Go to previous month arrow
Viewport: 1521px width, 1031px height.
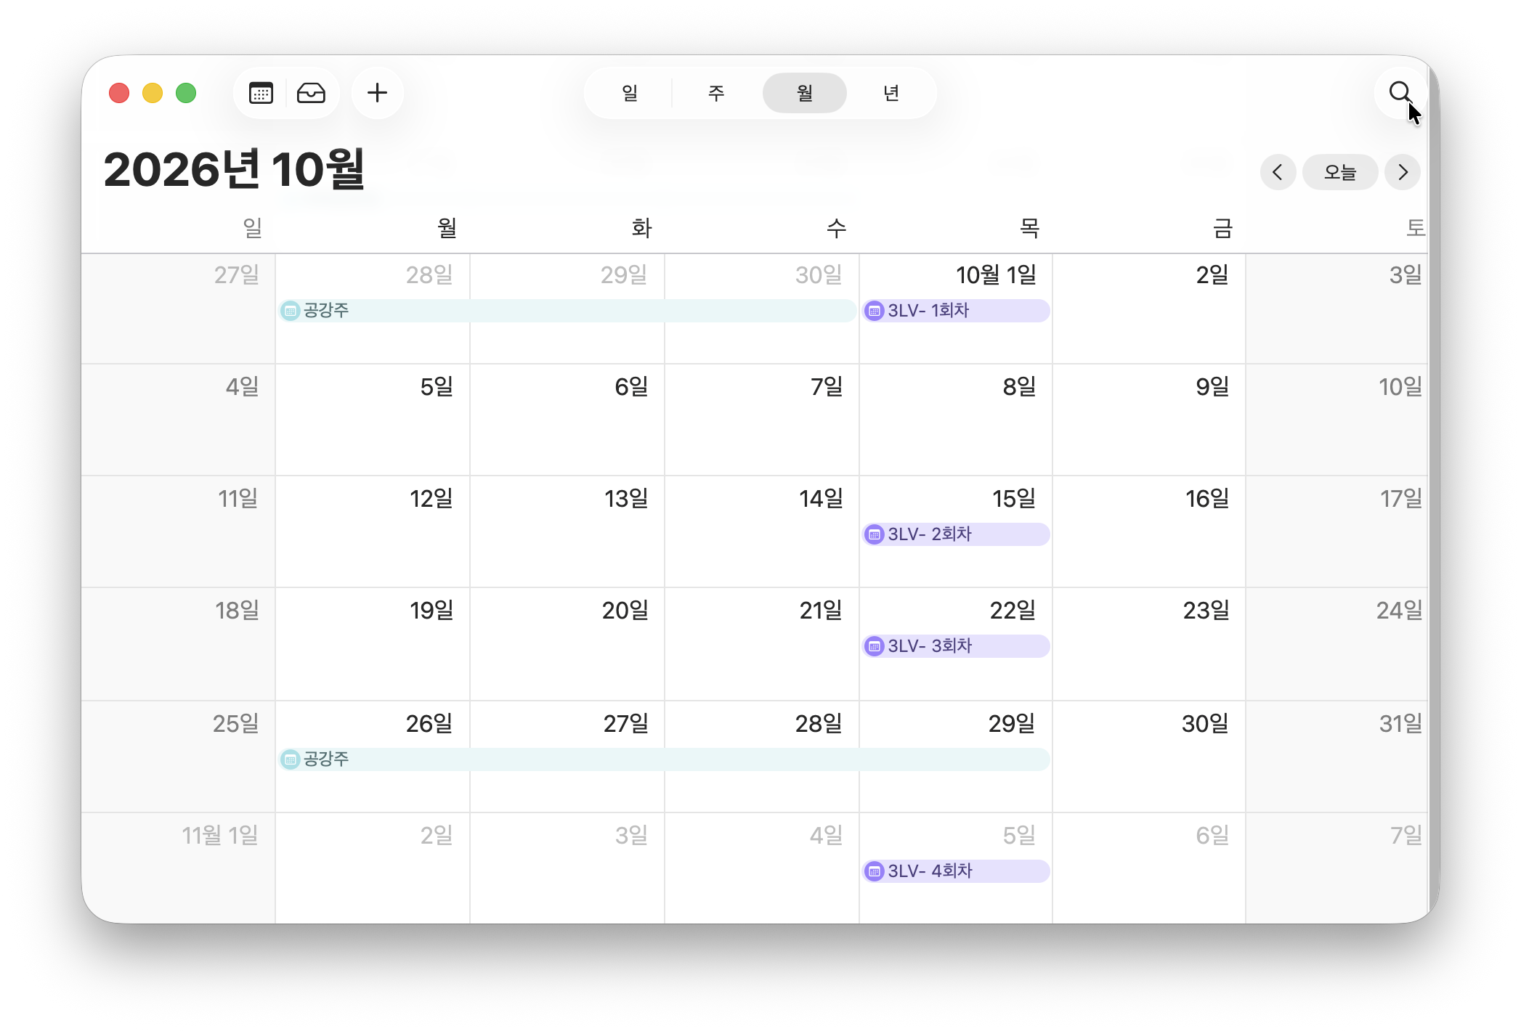tap(1278, 172)
